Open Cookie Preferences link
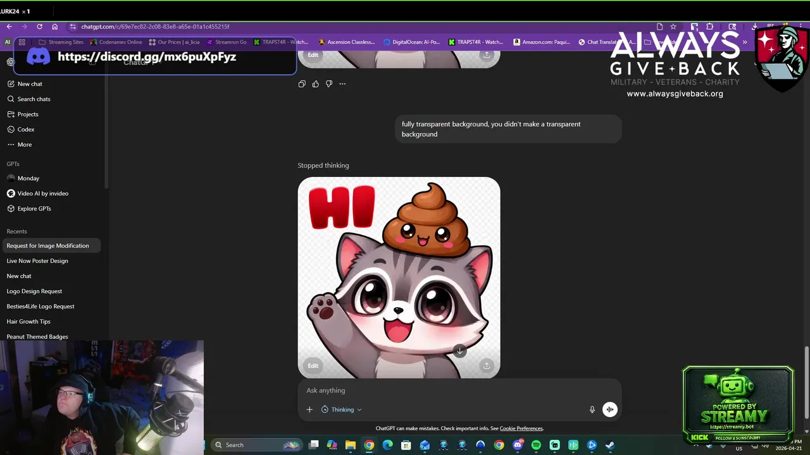 (x=521, y=428)
